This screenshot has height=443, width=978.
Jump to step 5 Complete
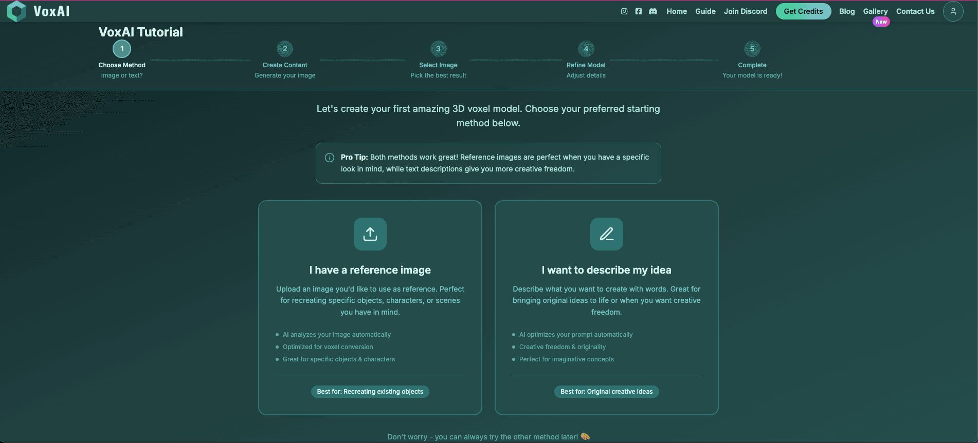(752, 49)
